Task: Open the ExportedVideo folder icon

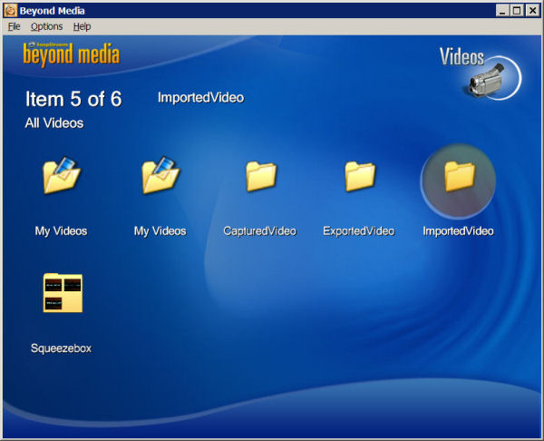Action: coord(360,176)
